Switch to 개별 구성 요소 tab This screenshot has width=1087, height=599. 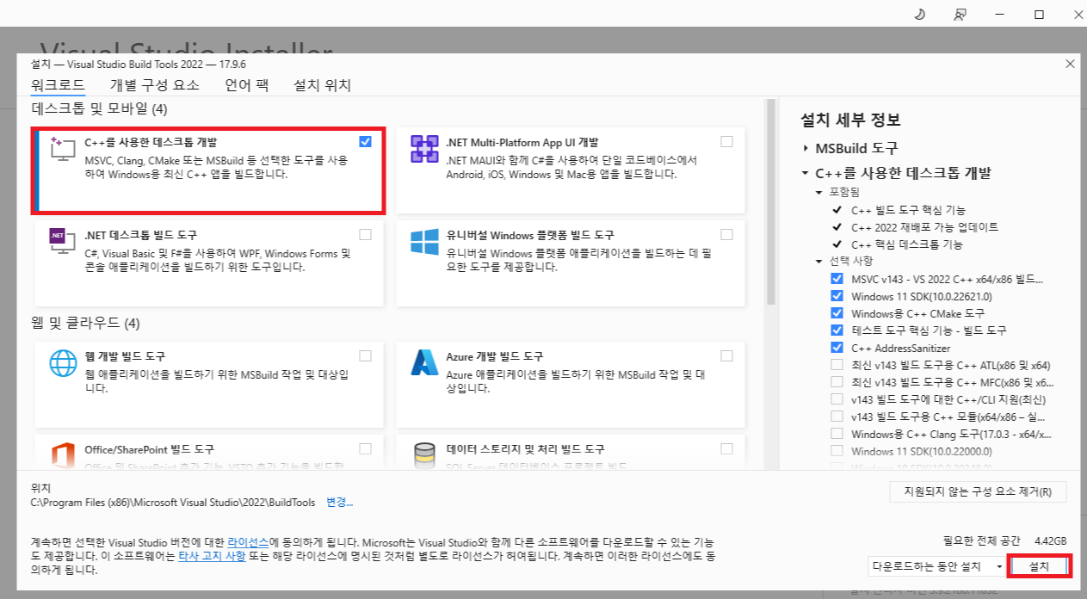pyautogui.click(x=155, y=85)
